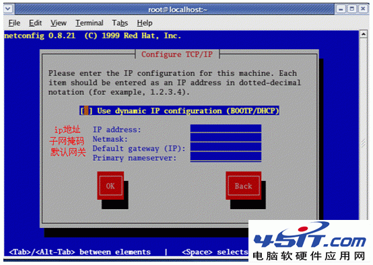Open the Terminal menu
Viewport: 373px width, 265px height.
pos(89,23)
